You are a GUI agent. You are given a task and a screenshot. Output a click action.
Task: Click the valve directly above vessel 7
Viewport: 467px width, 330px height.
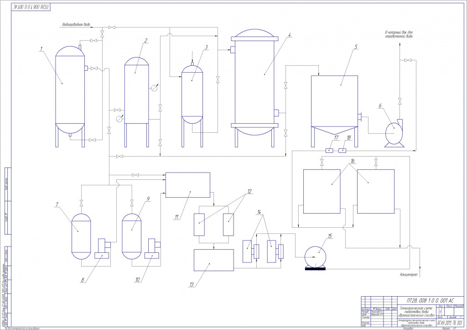click(81, 203)
